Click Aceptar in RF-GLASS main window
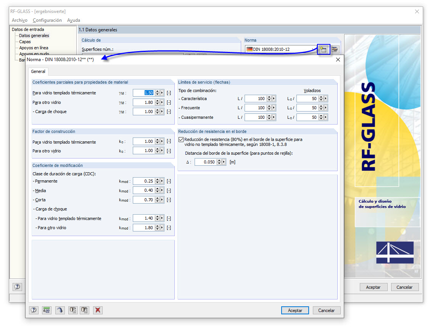This screenshot has width=430, height=330. pos(373,287)
